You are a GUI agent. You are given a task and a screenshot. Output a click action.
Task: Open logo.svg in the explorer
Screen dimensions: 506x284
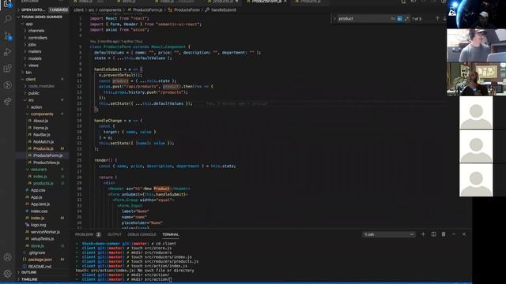(x=38, y=225)
